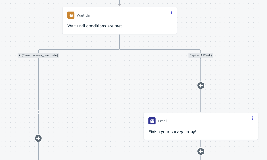Open the "Finish your survey today!" email
Screen dimensions: 267x160
172,132
